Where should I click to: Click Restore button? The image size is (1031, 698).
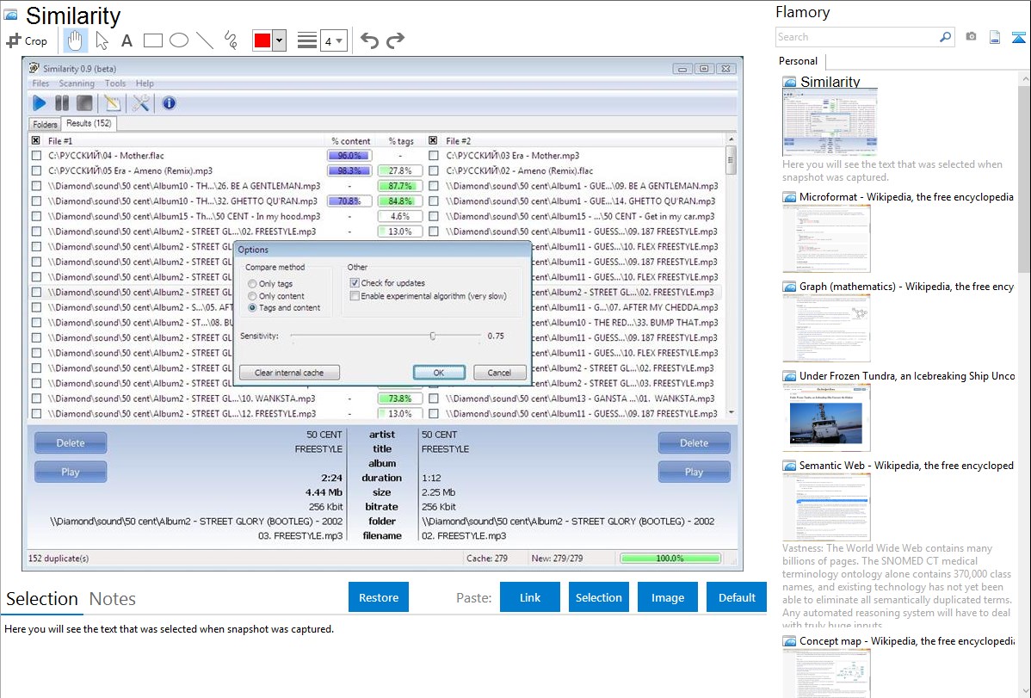[x=379, y=597]
